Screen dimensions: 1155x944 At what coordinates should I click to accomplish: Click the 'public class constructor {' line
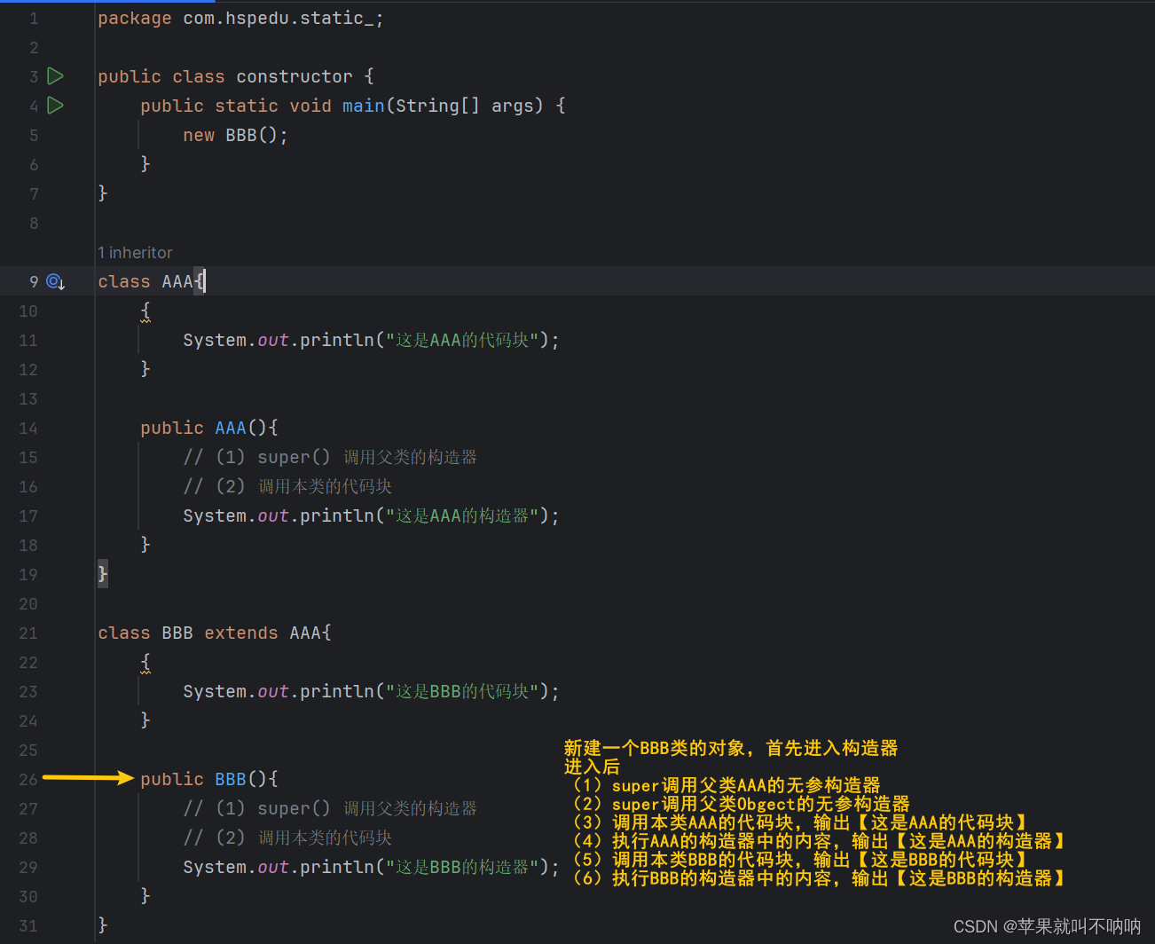click(x=236, y=76)
